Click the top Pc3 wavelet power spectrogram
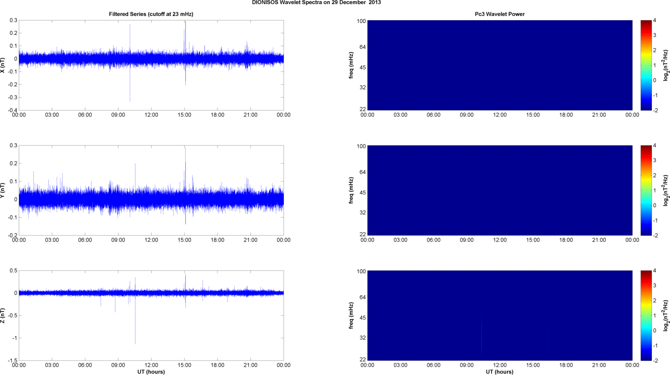The height and width of the screenshot is (375, 670). click(500, 65)
